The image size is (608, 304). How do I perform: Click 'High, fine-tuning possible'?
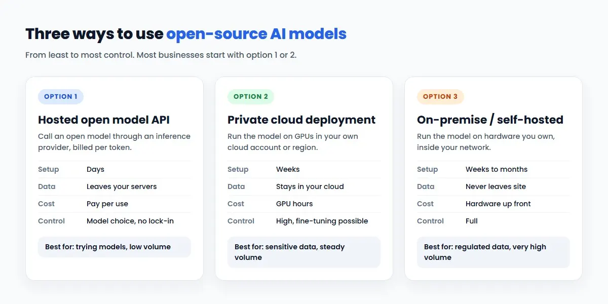pyautogui.click(x=322, y=221)
